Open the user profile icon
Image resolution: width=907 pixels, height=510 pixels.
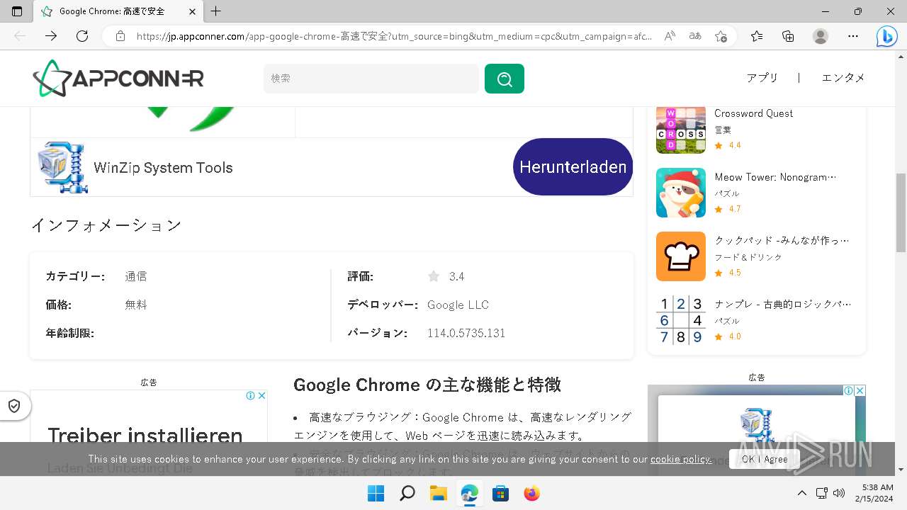click(x=821, y=36)
